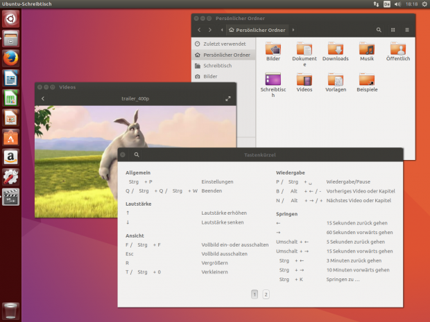Click Vorheriges Video oder Kapitel entry
Viewport: 430px width, 322px height.
[361, 191]
